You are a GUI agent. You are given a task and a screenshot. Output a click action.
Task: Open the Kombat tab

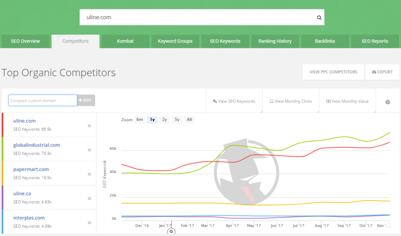click(x=125, y=41)
